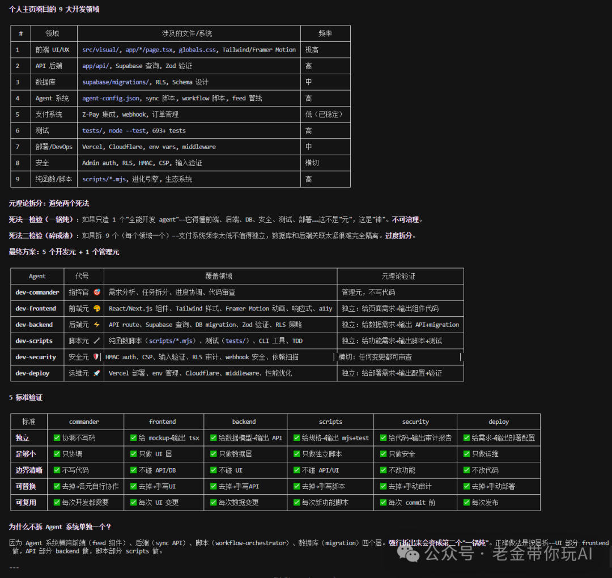Click the 前端 UI/UX domain cell
Viewport: 612px width, 578px height.
53,49
